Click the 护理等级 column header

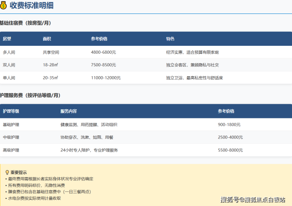click(x=11, y=111)
